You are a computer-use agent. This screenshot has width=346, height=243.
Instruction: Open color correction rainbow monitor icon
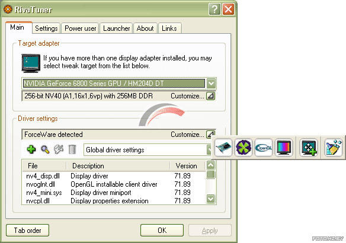coord(284,148)
